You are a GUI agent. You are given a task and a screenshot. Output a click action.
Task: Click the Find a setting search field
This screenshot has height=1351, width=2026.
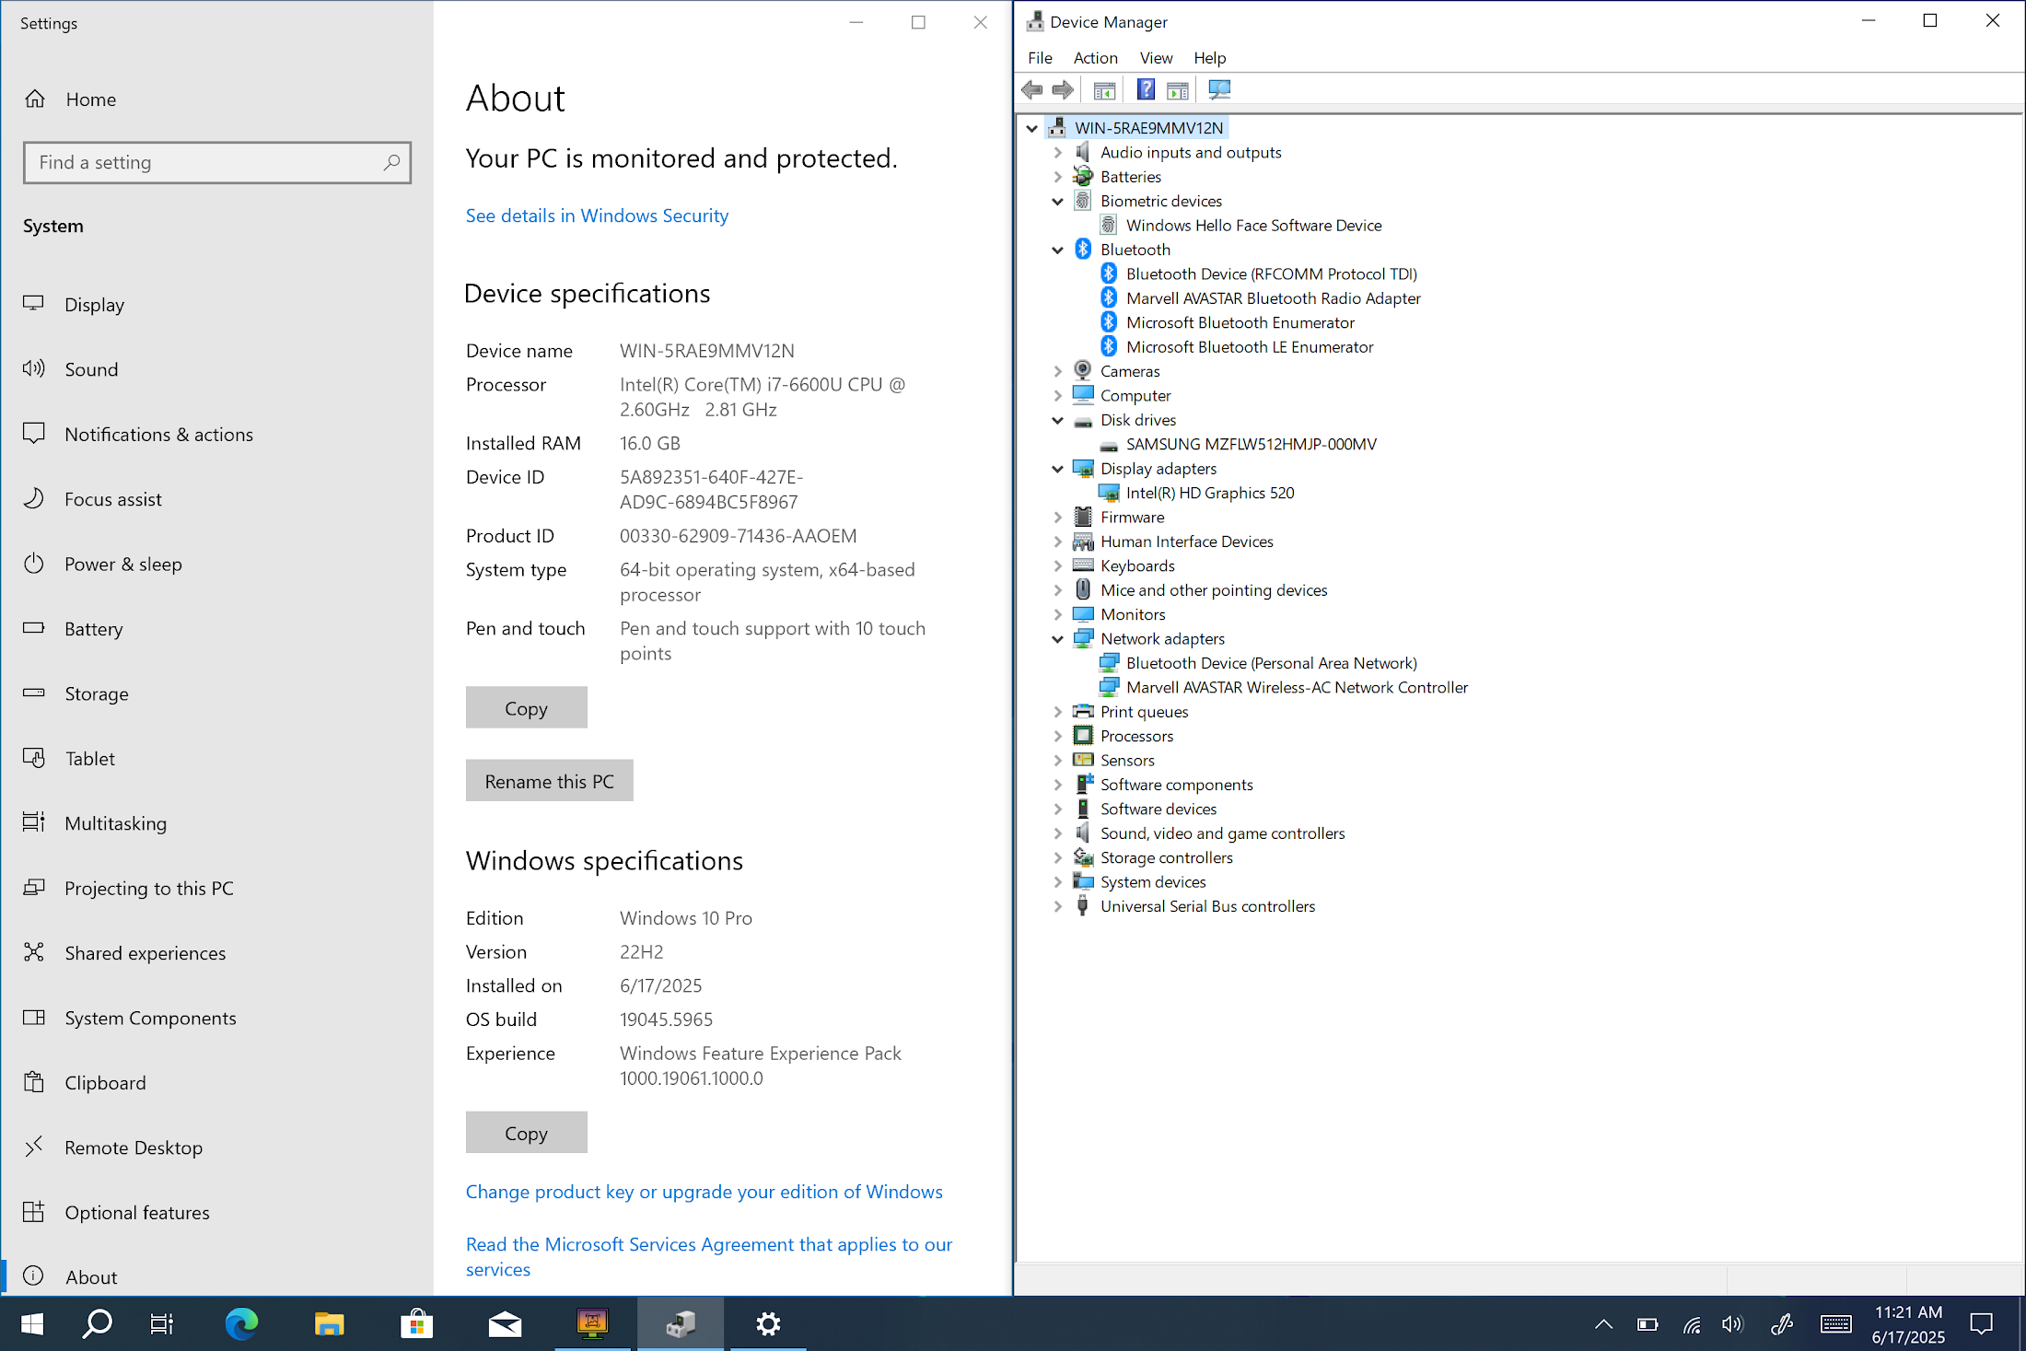click(x=217, y=162)
